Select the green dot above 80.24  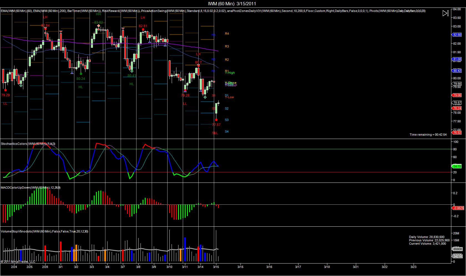pyautogui.click(x=81, y=74)
